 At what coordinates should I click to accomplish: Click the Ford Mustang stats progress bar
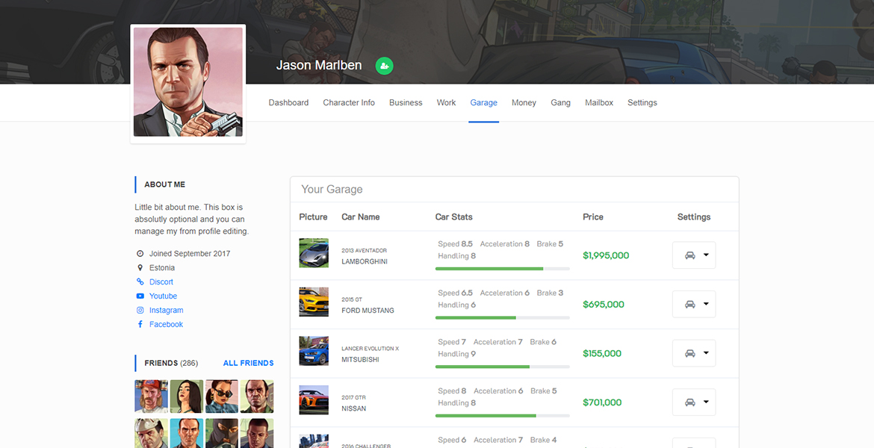tap(502, 317)
